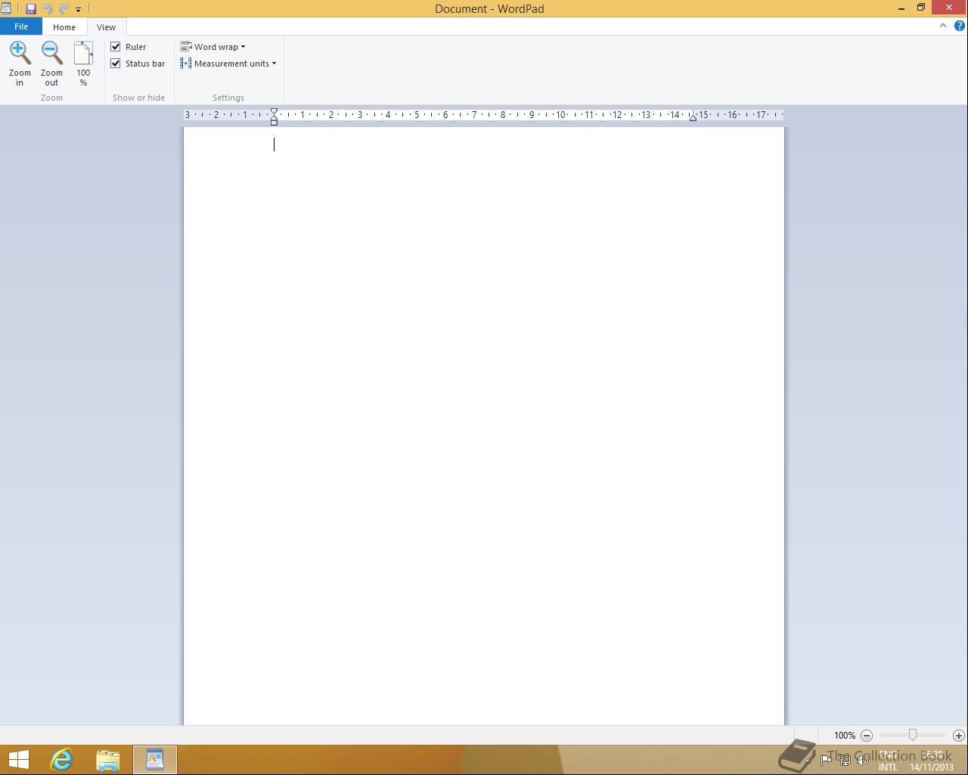Viewport: 968px width, 775px height.
Task: Collapse the ribbon with the chevron arrow
Action: pyautogui.click(x=942, y=26)
